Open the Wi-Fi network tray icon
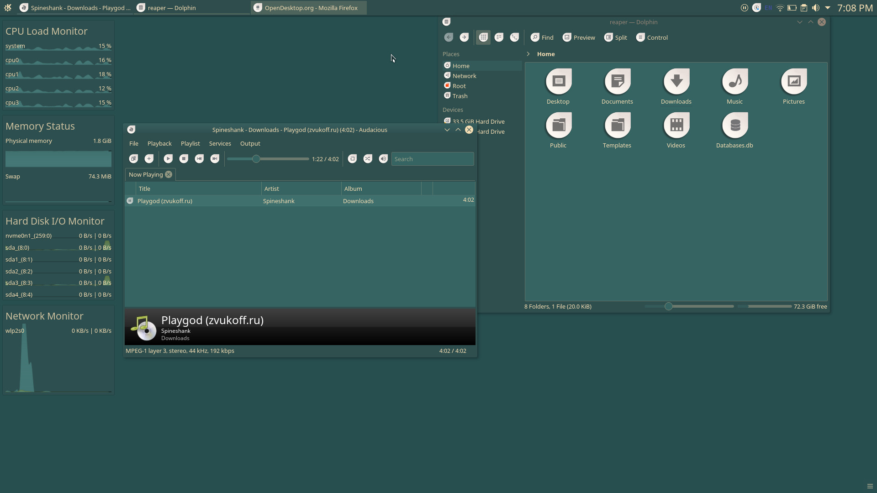 point(780,8)
